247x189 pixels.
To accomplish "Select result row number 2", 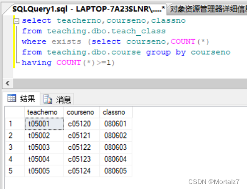I will pyautogui.click(x=15, y=135).
